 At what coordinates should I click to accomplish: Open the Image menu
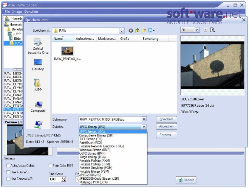[17, 12]
